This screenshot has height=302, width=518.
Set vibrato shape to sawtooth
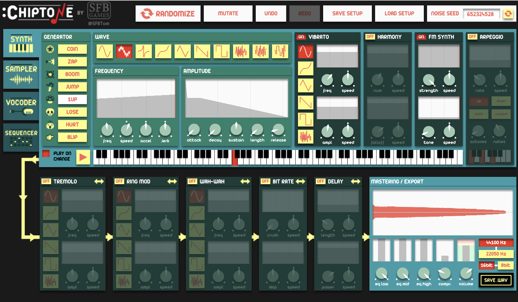306,102
